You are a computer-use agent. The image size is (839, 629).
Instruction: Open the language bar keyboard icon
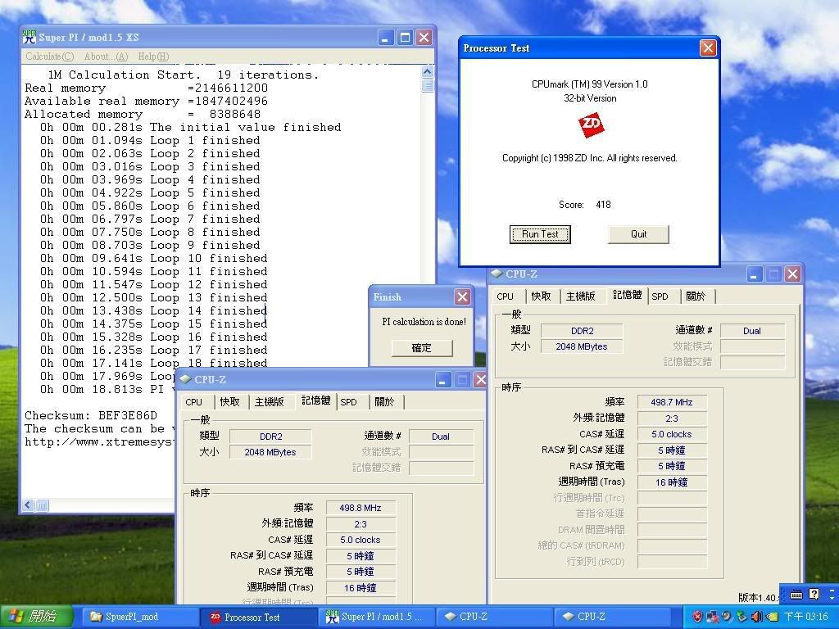[x=796, y=595]
